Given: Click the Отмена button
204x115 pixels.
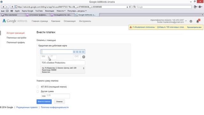Looking at the screenshot, I should [59, 102].
